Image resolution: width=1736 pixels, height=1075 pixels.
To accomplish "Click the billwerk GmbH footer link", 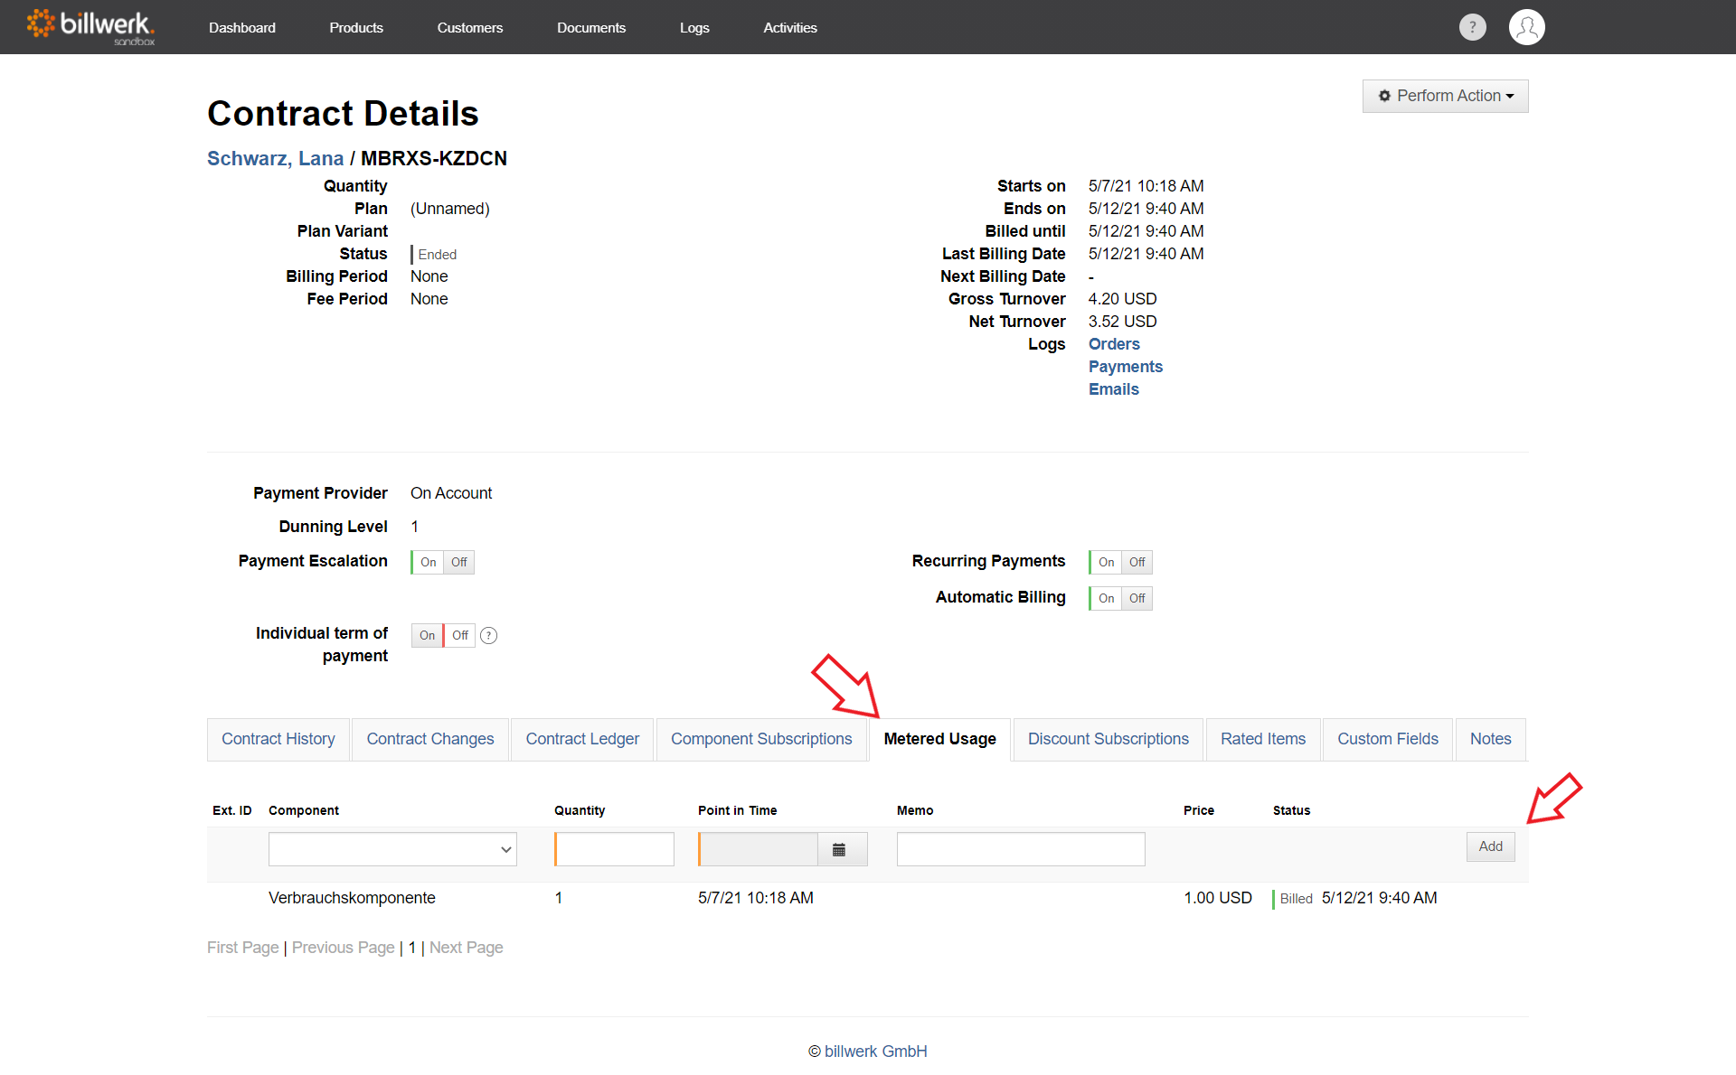I will point(876,1052).
